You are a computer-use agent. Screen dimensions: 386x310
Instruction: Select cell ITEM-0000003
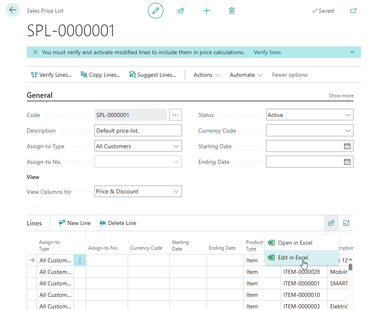pyautogui.click(x=304, y=306)
